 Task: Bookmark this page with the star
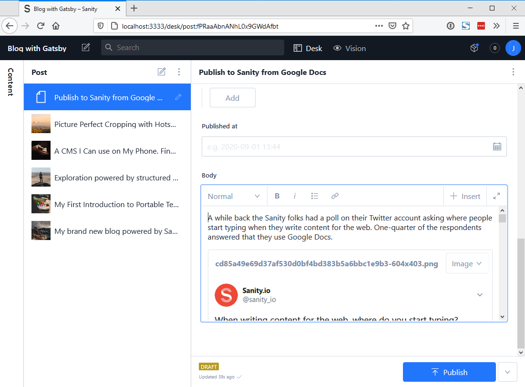405,26
